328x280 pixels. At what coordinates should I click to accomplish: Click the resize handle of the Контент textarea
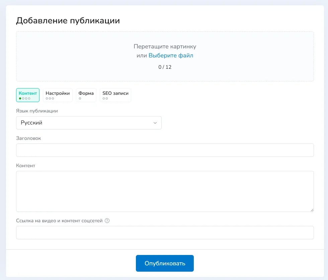tap(312, 210)
